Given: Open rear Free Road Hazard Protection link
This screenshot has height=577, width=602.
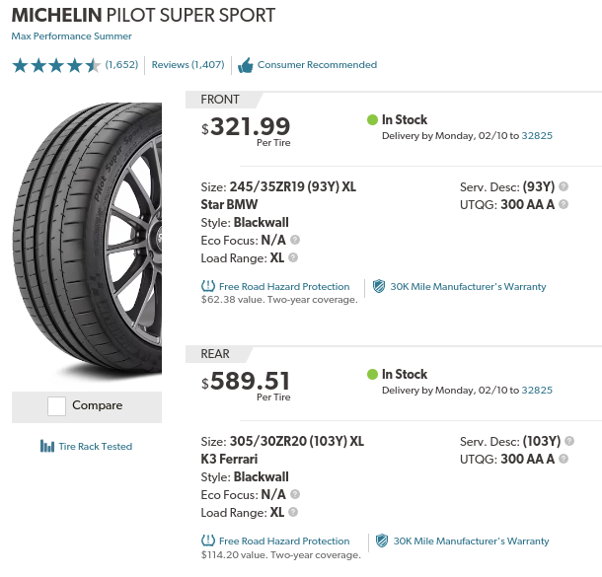Looking at the screenshot, I should pos(284,541).
